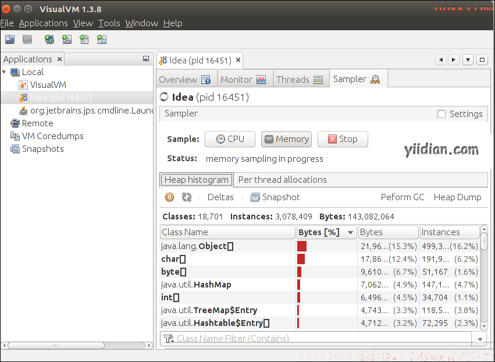Click the Java icon beside org.jetbrains.jps.cmdline
The image size is (495, 362).
pyautogui.click(x=23, y=111)
